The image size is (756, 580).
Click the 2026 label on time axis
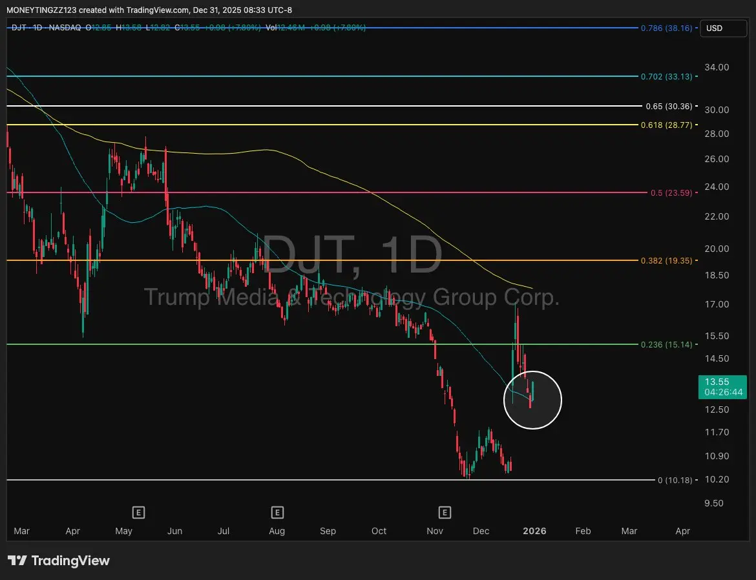click(535, 531)
